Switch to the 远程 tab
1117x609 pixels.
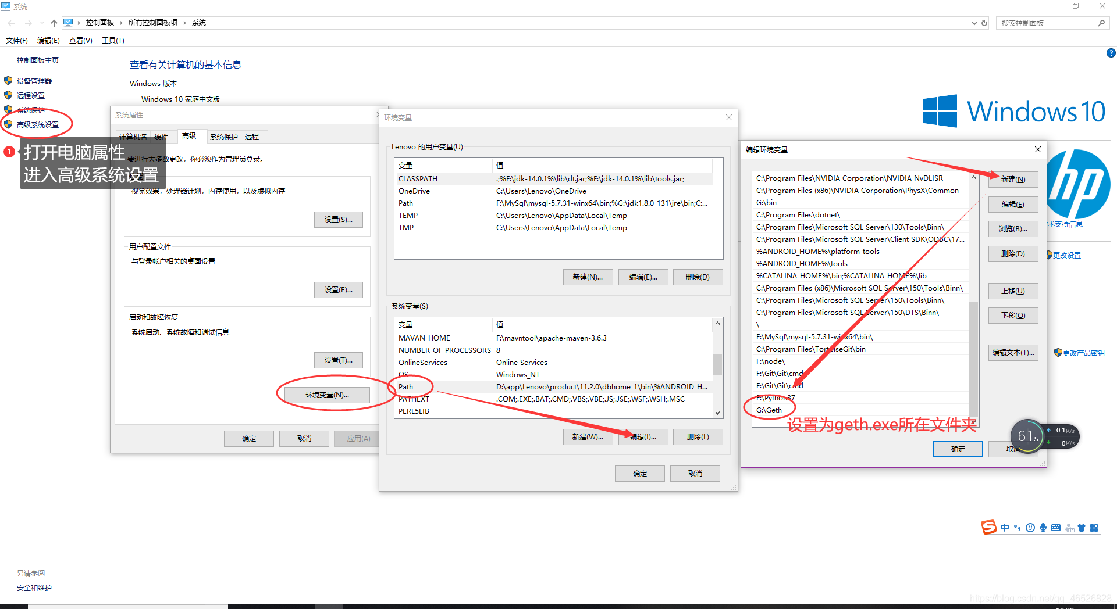252,137
